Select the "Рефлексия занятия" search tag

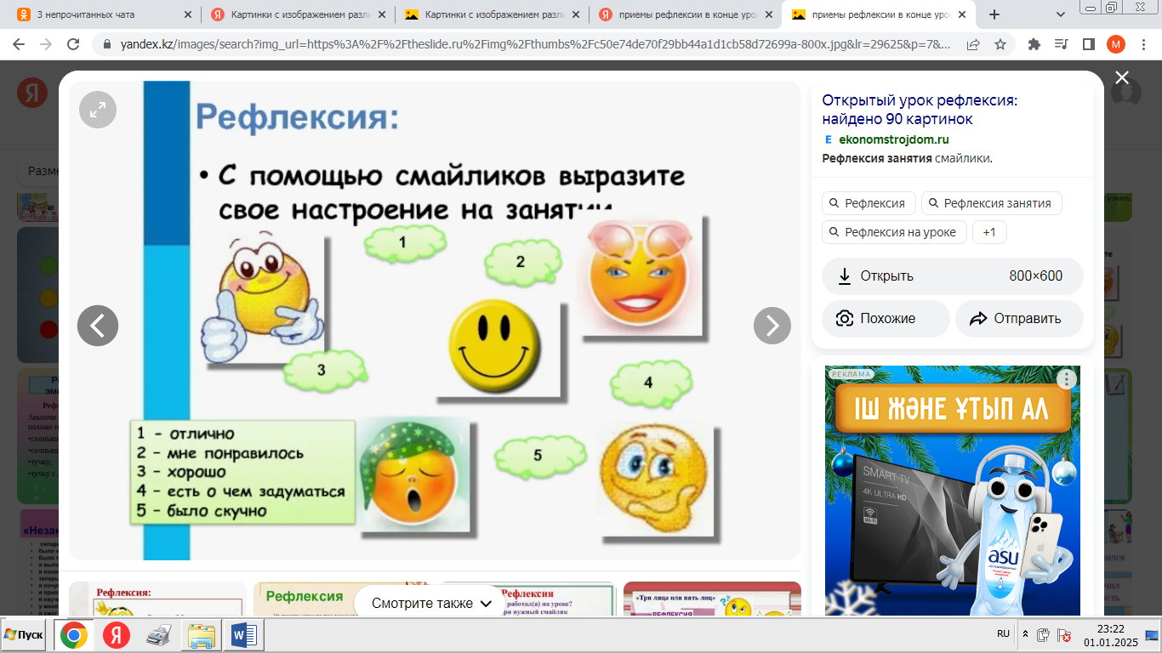(x=991, y=203)
